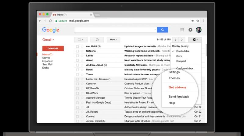Open the Gmail product switcher dropdown
The width and height of the screenshot is (244, 136).
click(x=48, y=40)
